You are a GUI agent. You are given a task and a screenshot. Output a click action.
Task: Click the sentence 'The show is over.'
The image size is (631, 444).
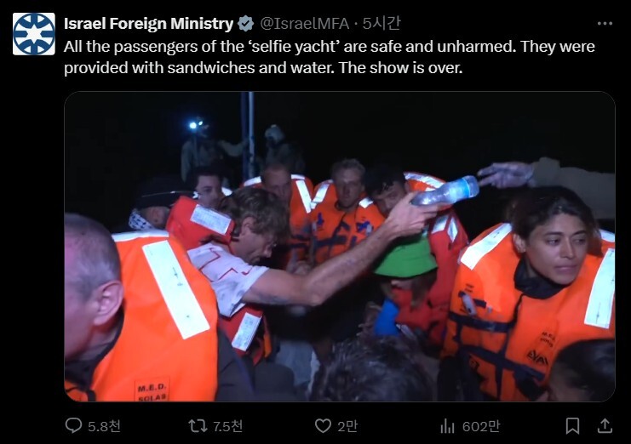coord(400,67)
